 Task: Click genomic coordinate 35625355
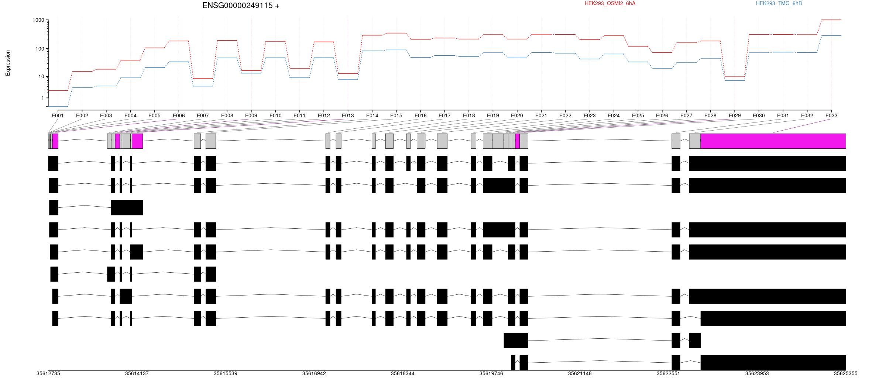(x=845, y=373)
